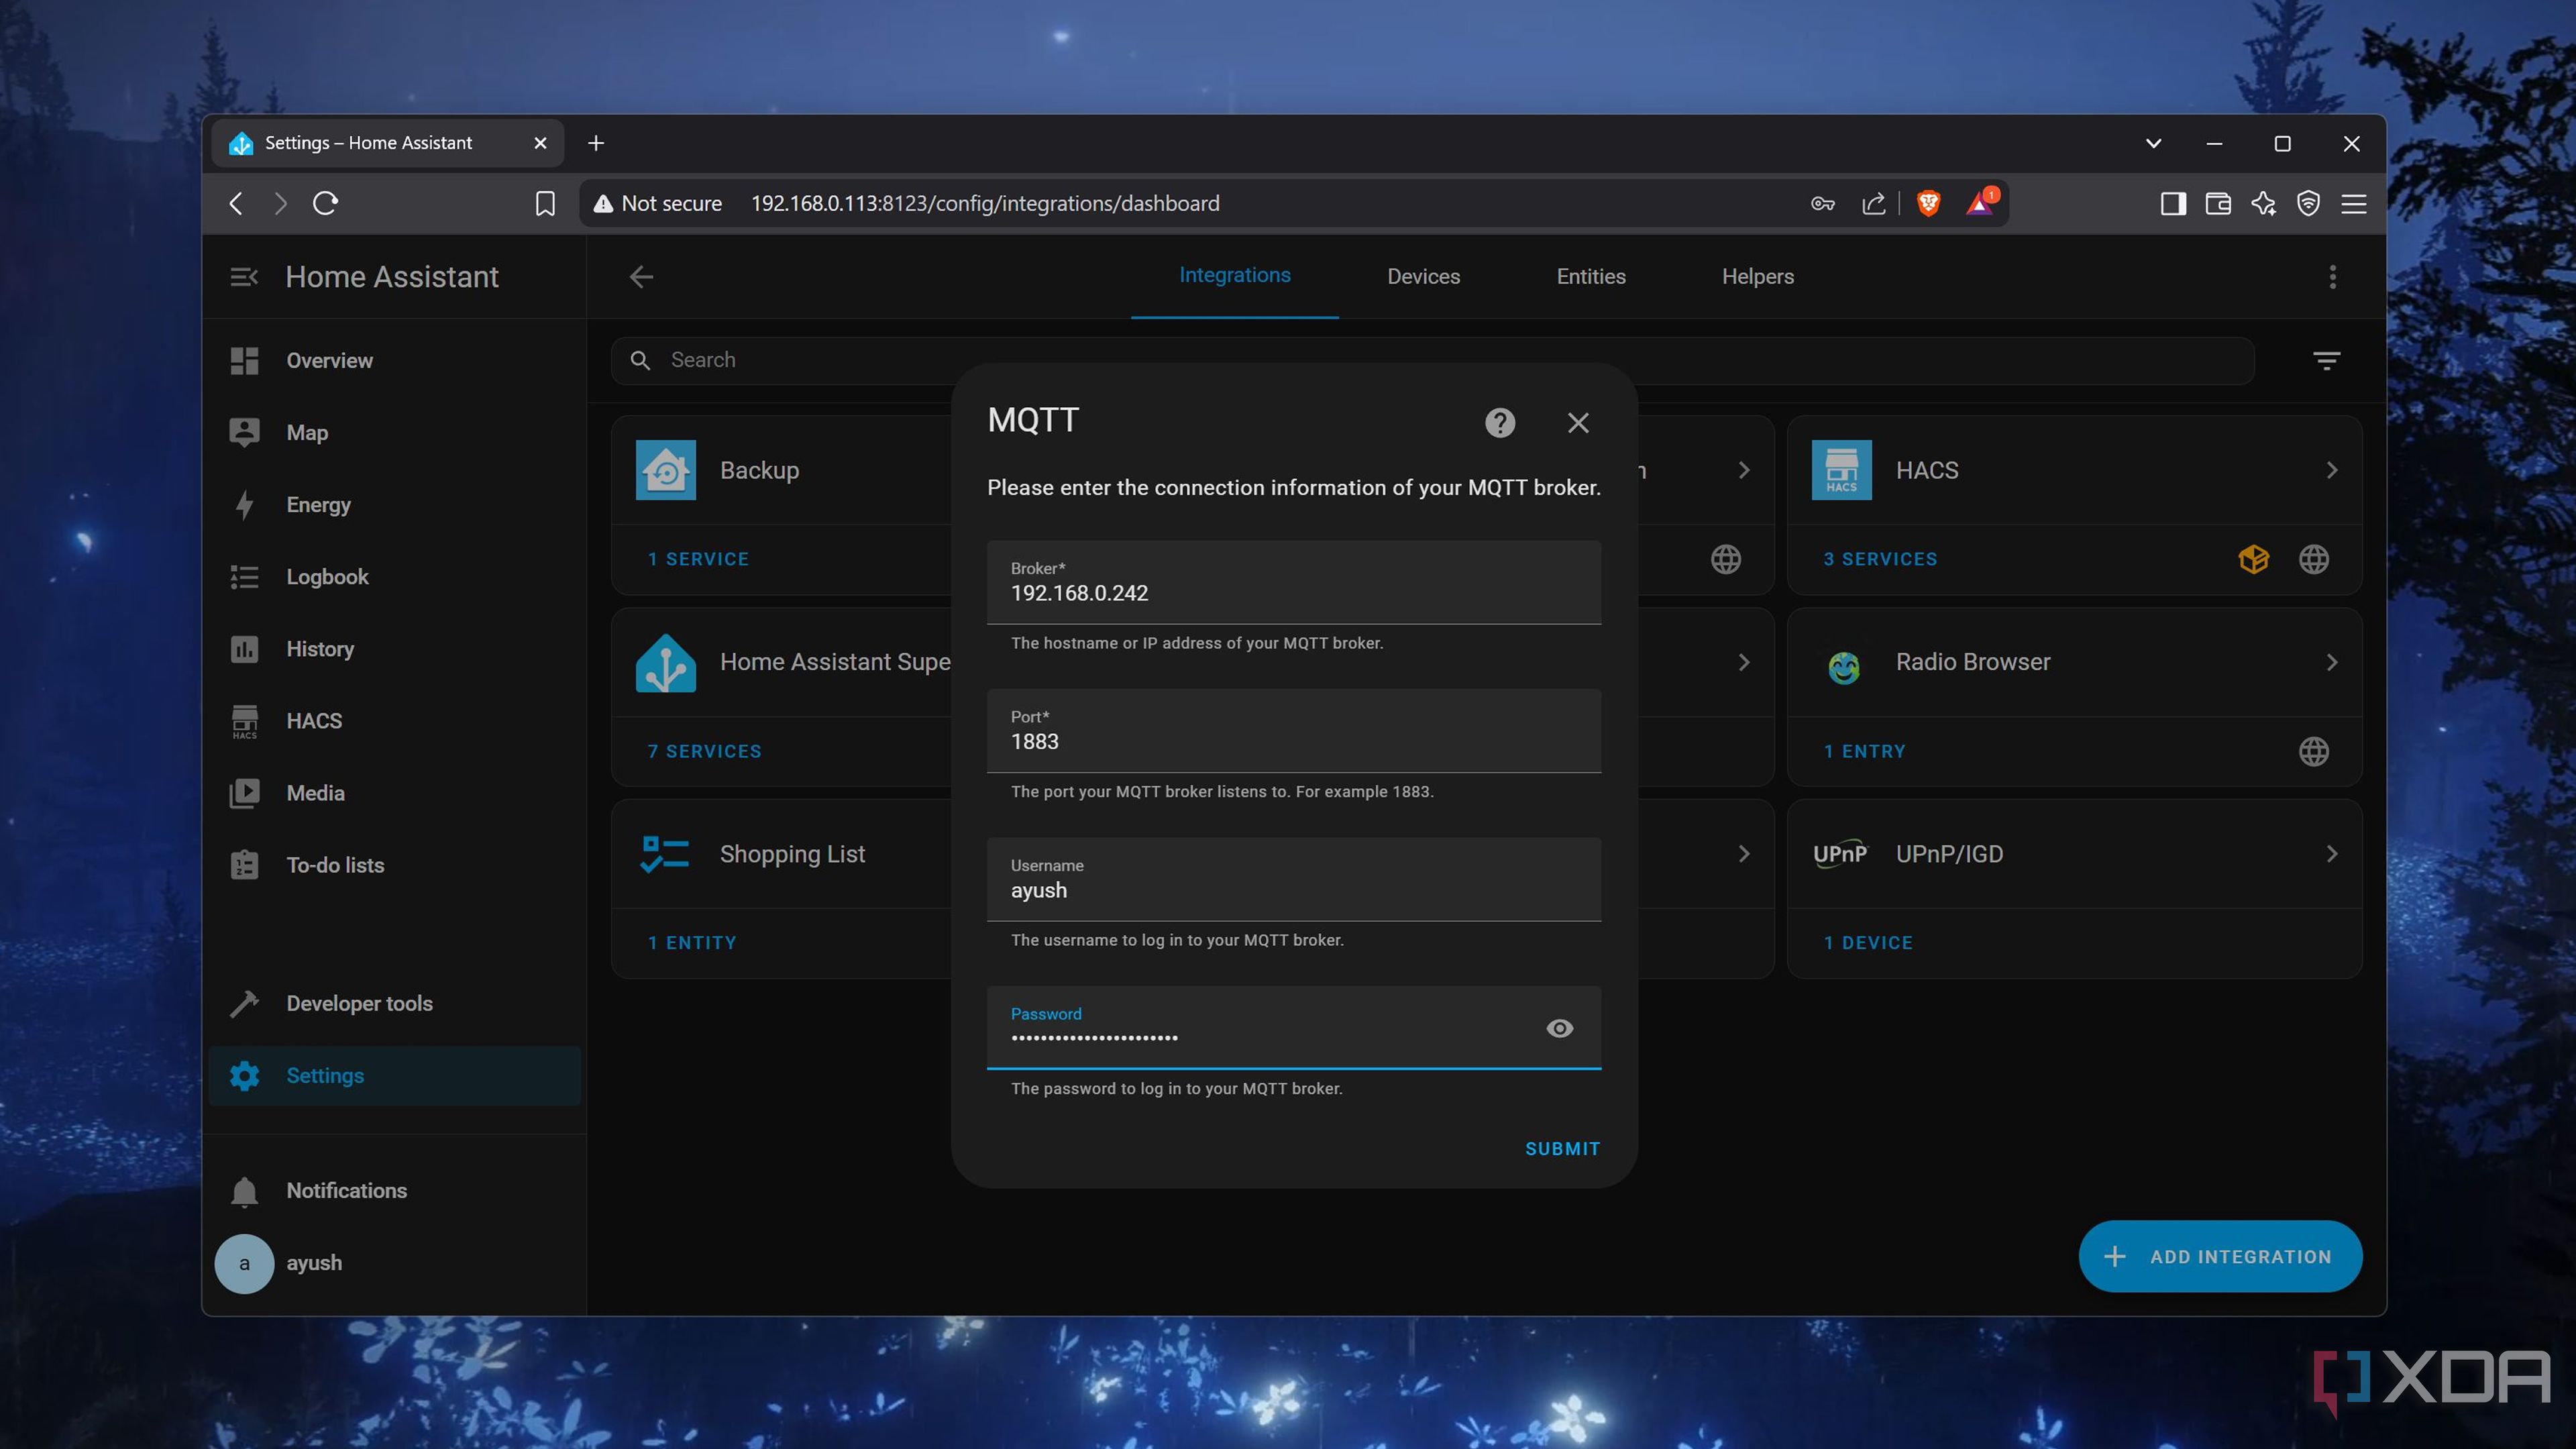Open the integrations filter icon

tap(2326, 360)
